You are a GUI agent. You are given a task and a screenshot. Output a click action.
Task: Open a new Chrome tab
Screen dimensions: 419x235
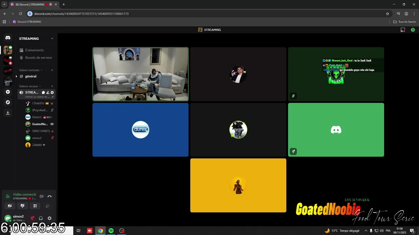(x=64, y=5)
